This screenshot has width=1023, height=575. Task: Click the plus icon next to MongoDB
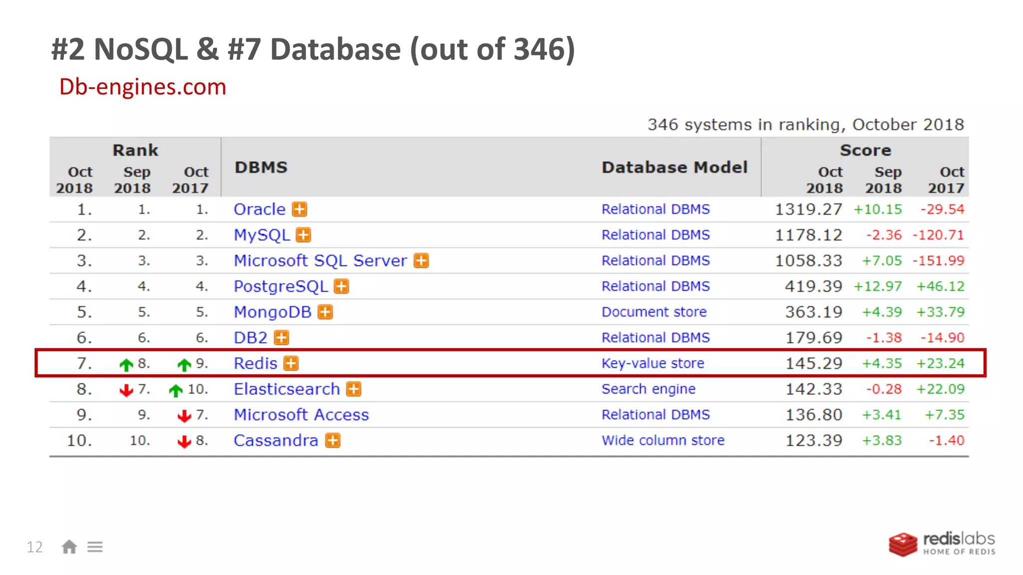(326, 312)
